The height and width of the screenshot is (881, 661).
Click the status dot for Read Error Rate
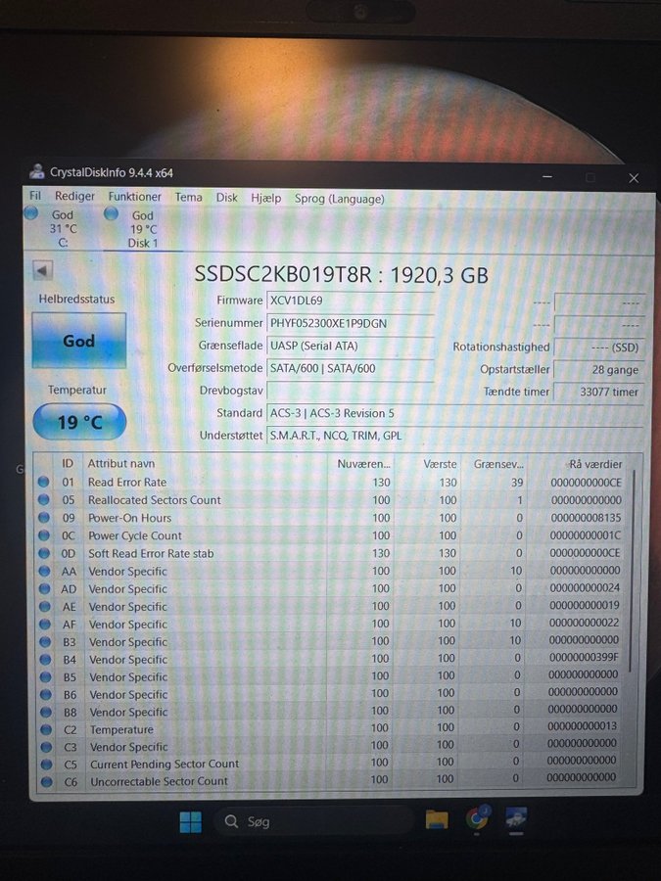tap(43, 482)
